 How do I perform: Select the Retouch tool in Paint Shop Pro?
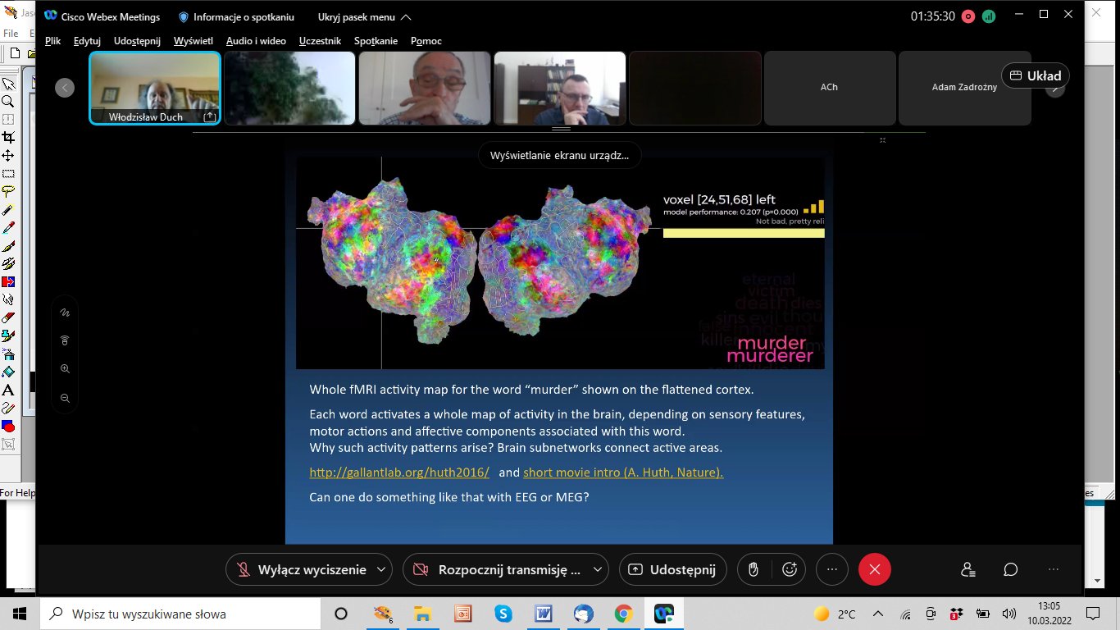(x=8, y=299)
